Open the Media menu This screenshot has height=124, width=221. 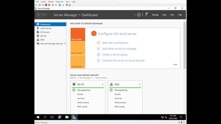[x=51, y=2]
